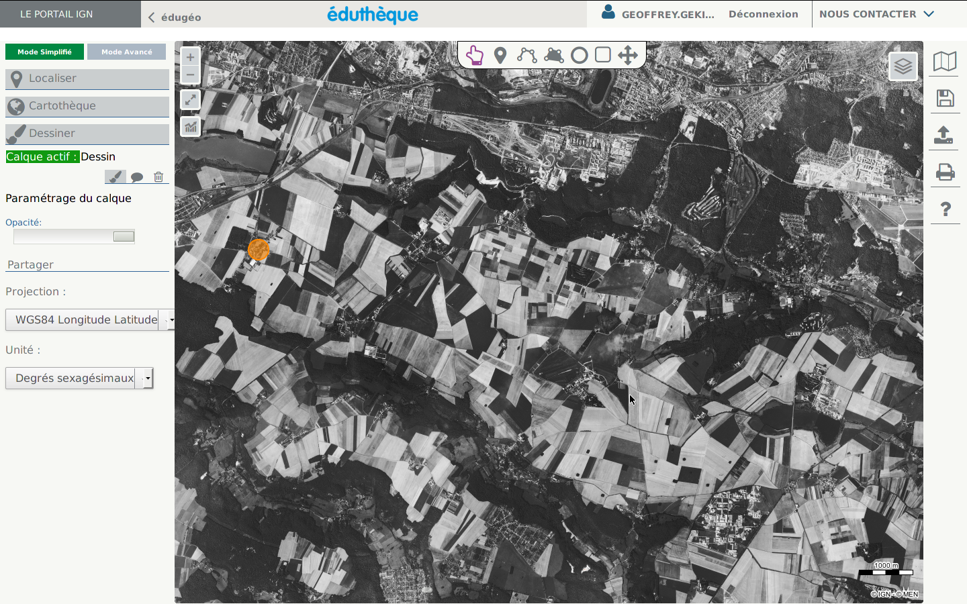Click the save floppy disk icon

click(x=945, y=99)
